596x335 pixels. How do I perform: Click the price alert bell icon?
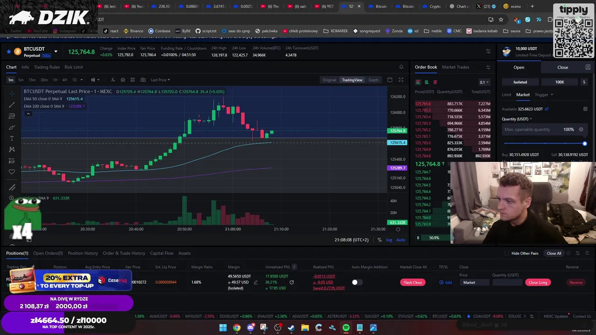401,67
